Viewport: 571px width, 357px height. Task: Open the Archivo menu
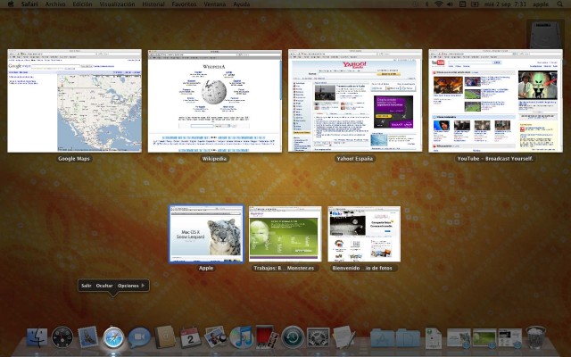click(55, 4)
